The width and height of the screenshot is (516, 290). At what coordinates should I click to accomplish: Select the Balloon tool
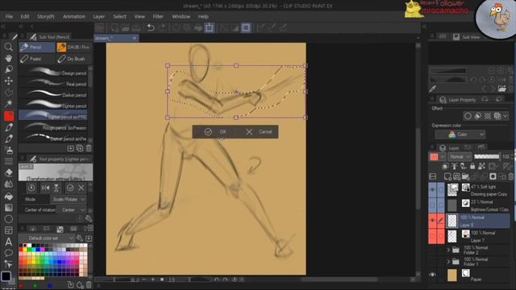pos(9,253)
